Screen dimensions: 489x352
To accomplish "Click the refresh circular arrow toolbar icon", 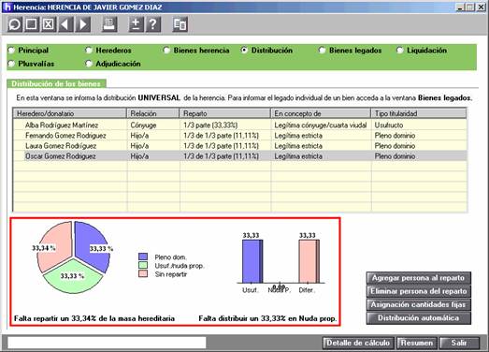I will tap(14, 24).
